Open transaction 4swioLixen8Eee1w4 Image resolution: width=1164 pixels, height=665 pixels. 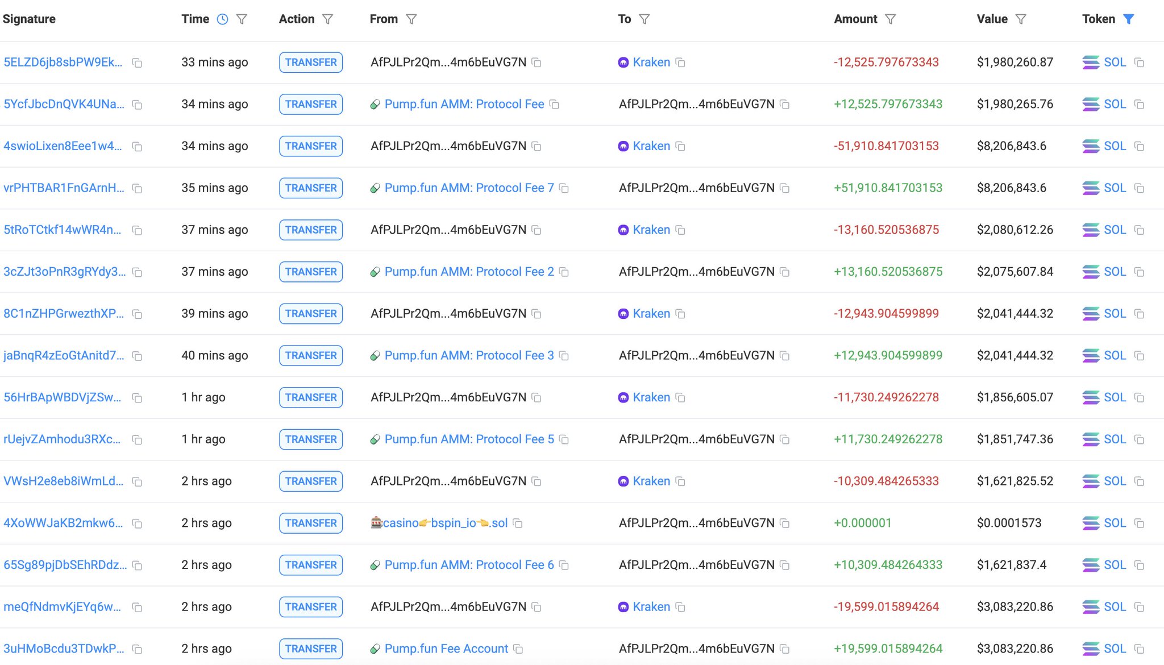coord(63,146)
